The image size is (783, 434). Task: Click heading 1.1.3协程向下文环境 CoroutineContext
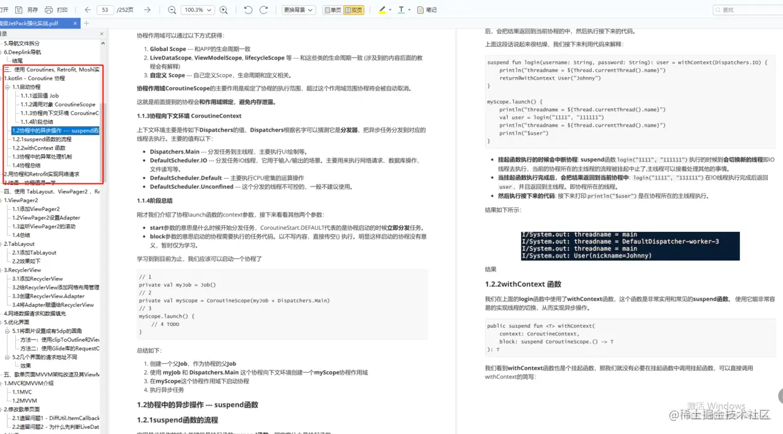click(x=189, y=116)
